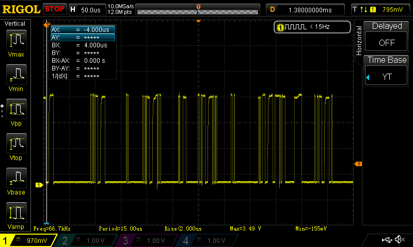Click the BY cursor row
The height and width of the screenshot is (247, 413).
point(83,53)
